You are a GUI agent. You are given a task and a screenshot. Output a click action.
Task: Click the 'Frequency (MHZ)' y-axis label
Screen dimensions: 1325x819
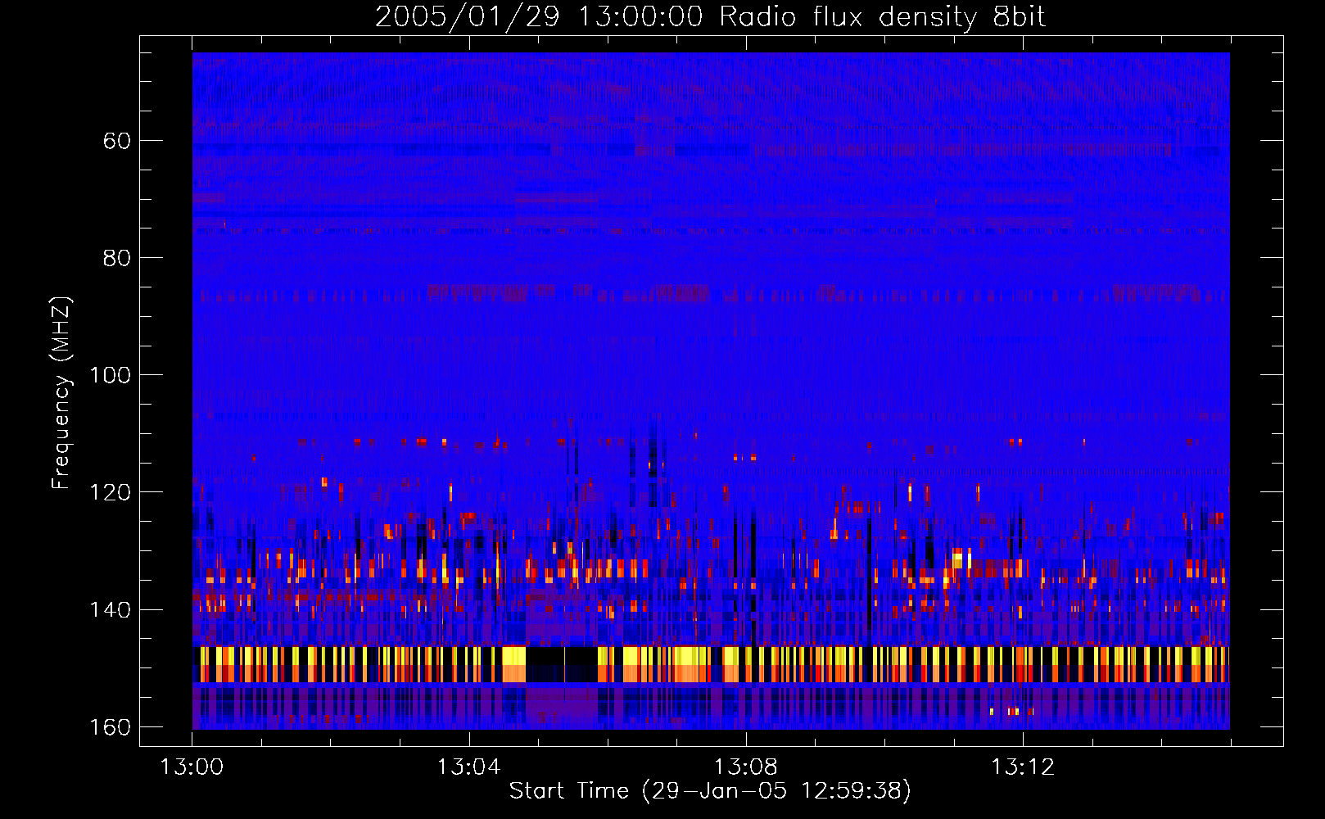(61, 392)
